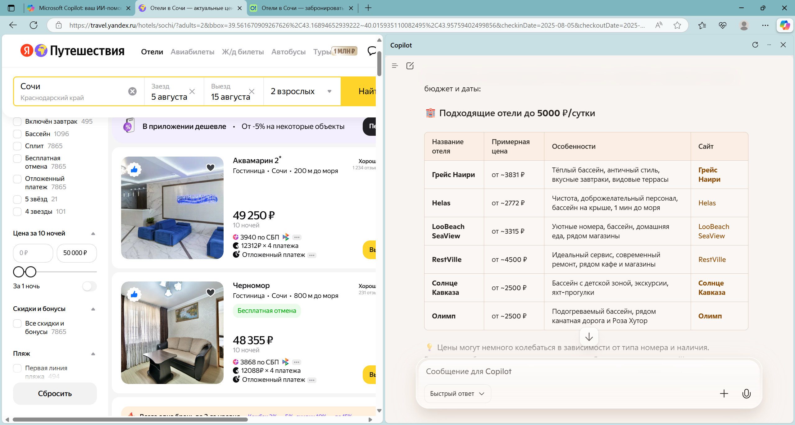Open the Авиабилеты navigation tab
This screenshot has height=425, width=795.
(x=192, y=52)
